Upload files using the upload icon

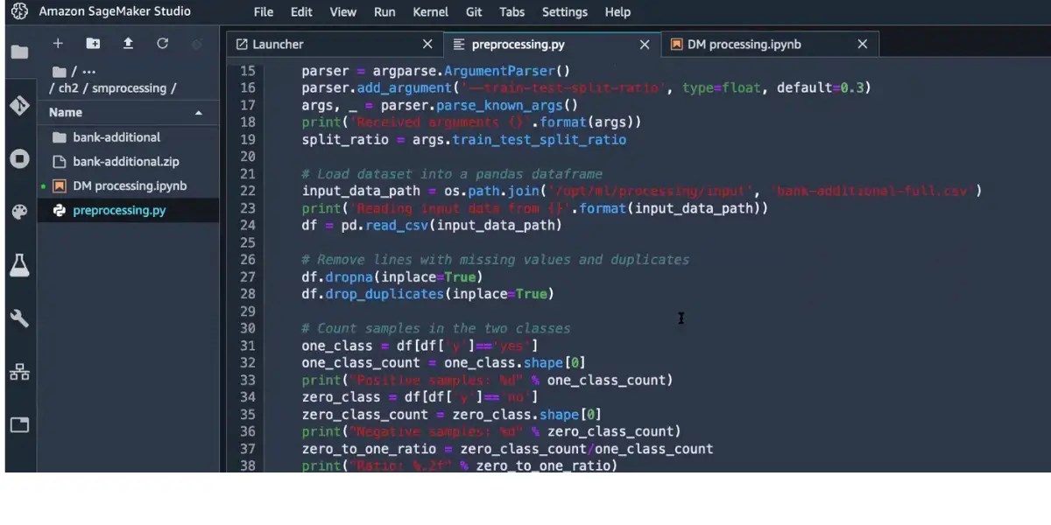128,43
